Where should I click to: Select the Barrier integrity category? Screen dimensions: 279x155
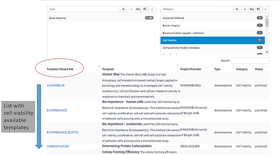pos(171,25)
